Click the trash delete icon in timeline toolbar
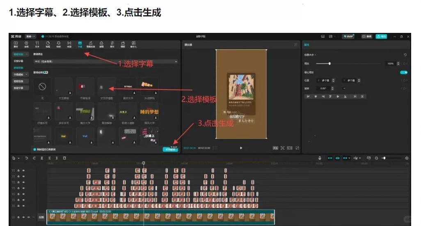Image resolution: width=421 pixels, height=226 pixels. pyautogui.click(x=64, y=158)
